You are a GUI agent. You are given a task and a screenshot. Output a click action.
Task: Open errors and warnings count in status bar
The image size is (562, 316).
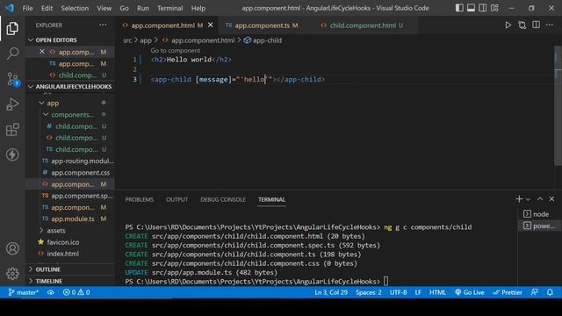76,292
